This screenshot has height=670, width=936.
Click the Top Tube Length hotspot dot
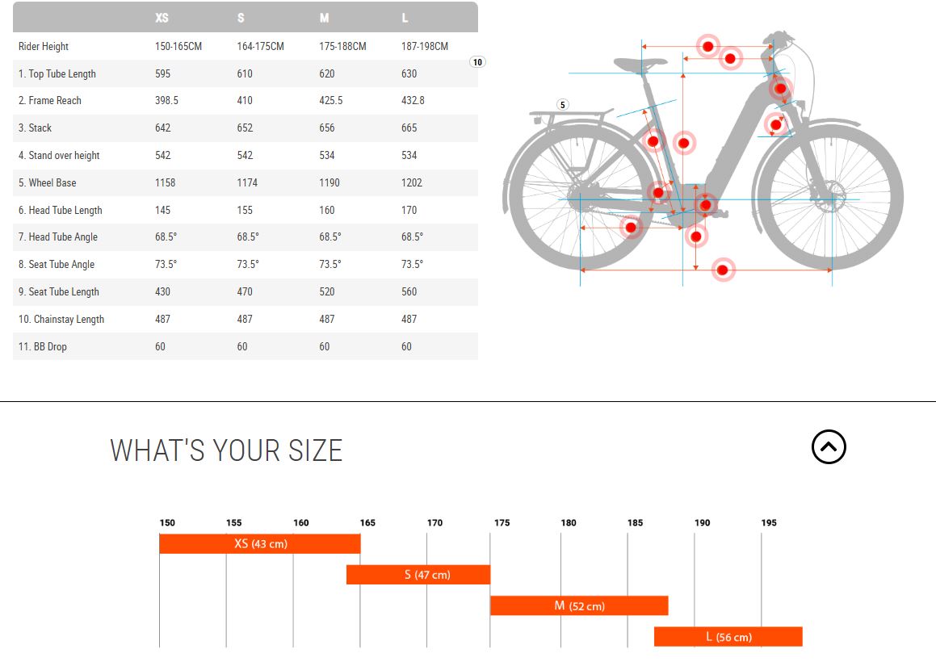click(x=708, y=46)
